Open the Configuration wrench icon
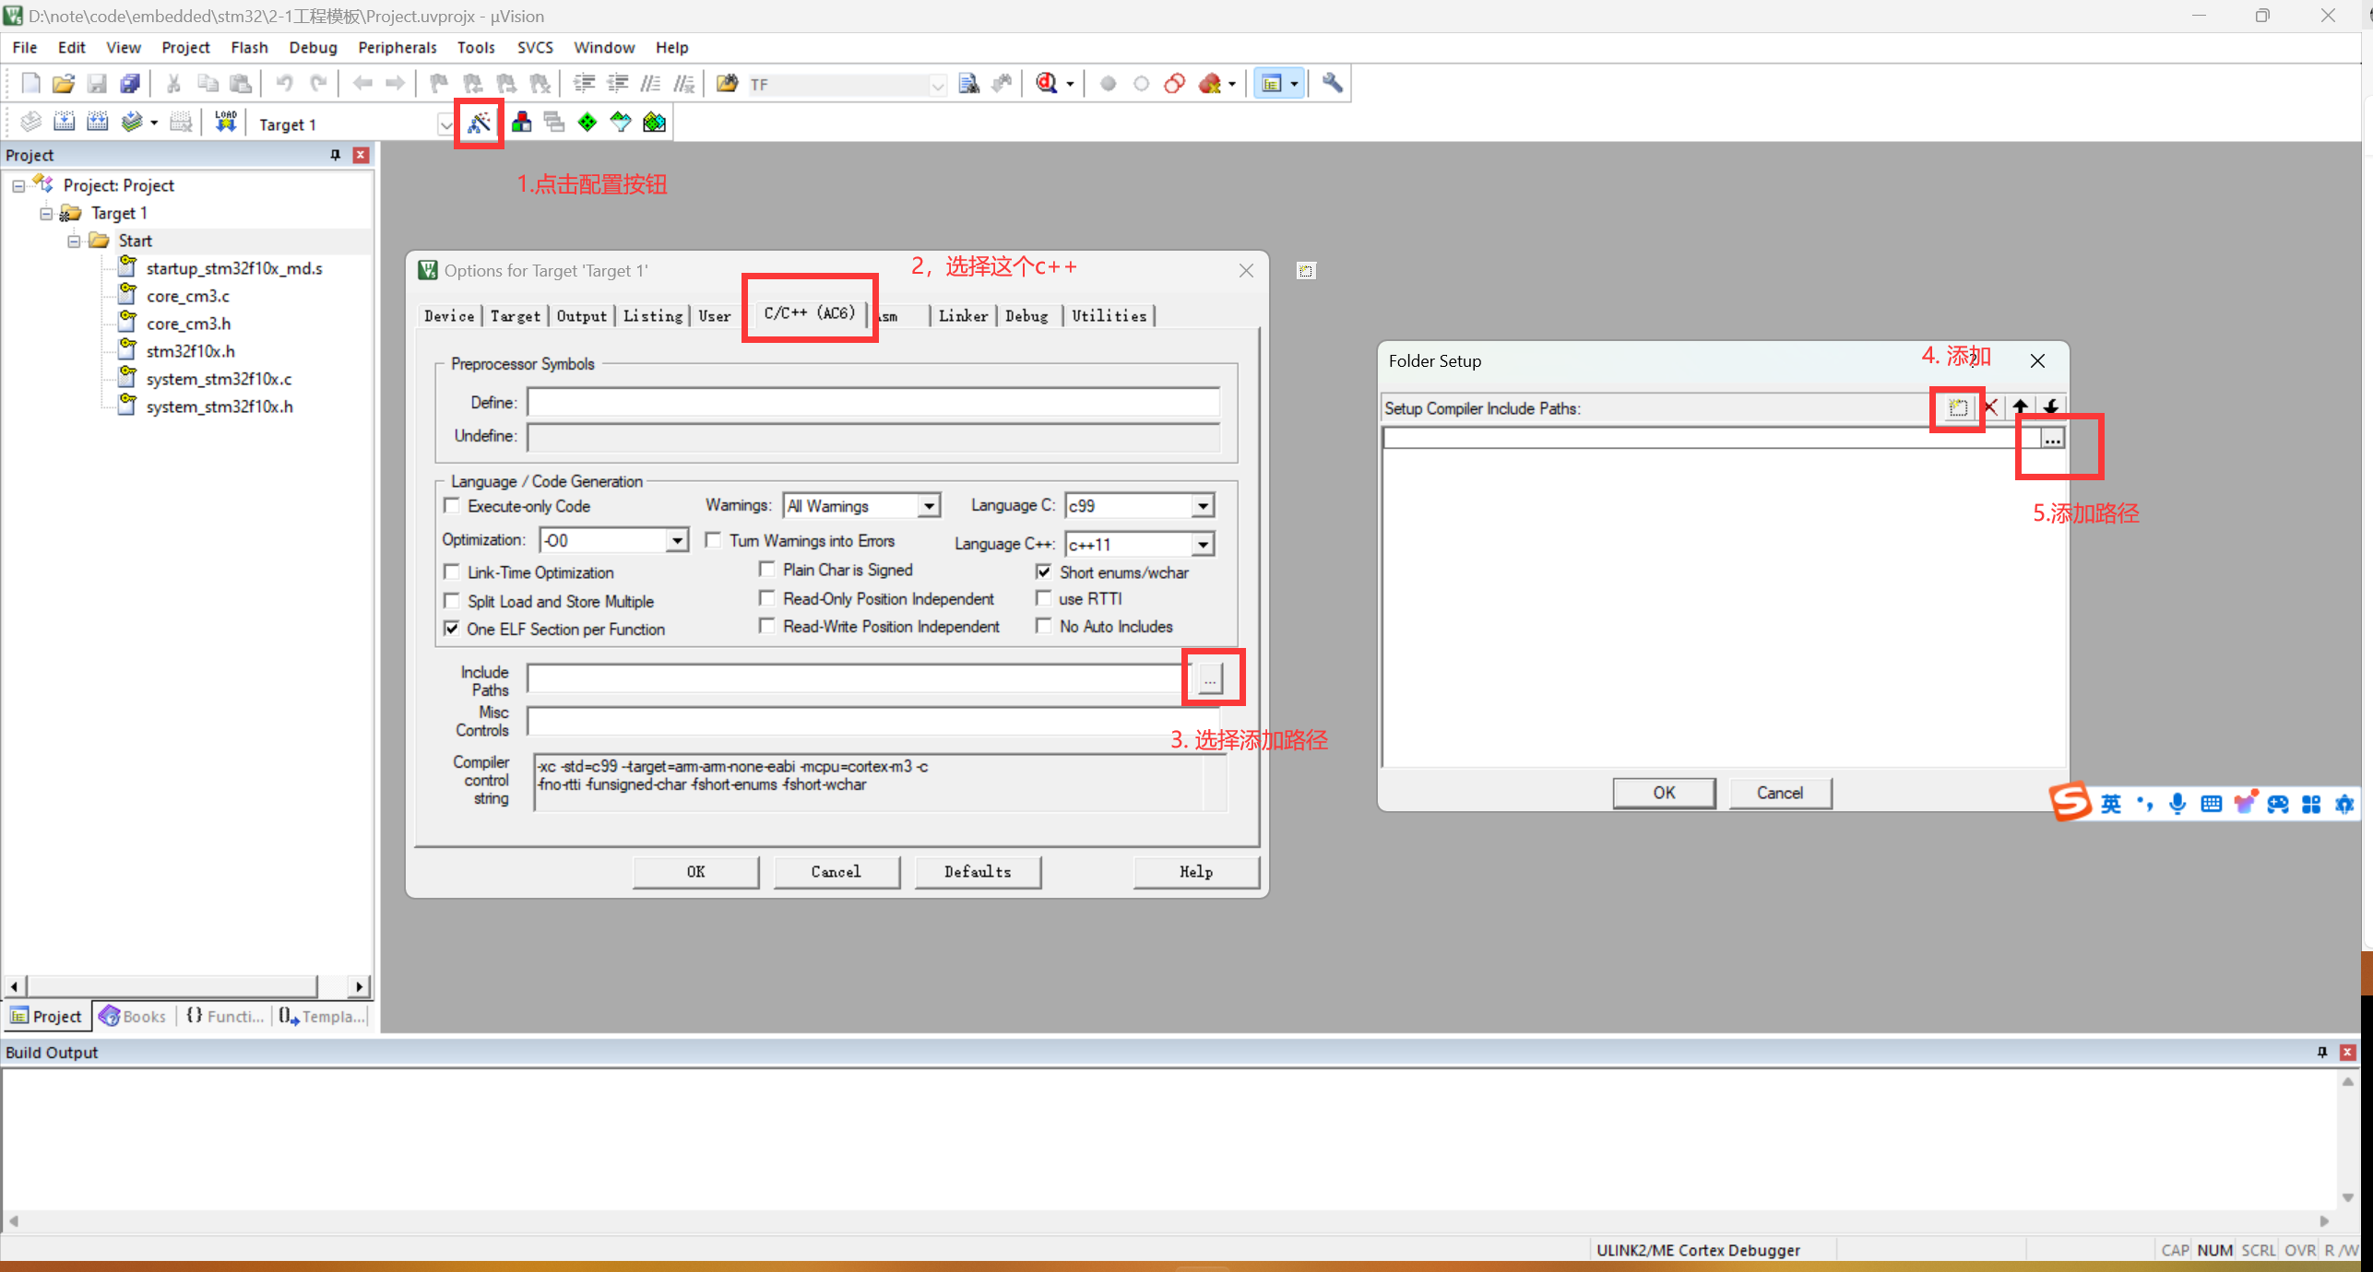This screenshot has width=2373, height=1272. coord(1332,84)
